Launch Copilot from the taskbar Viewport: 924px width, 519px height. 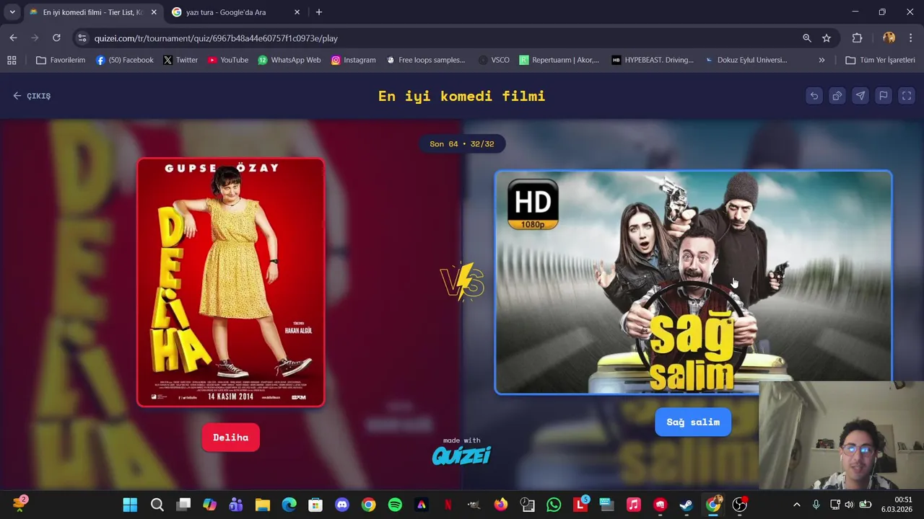point(209,505)
